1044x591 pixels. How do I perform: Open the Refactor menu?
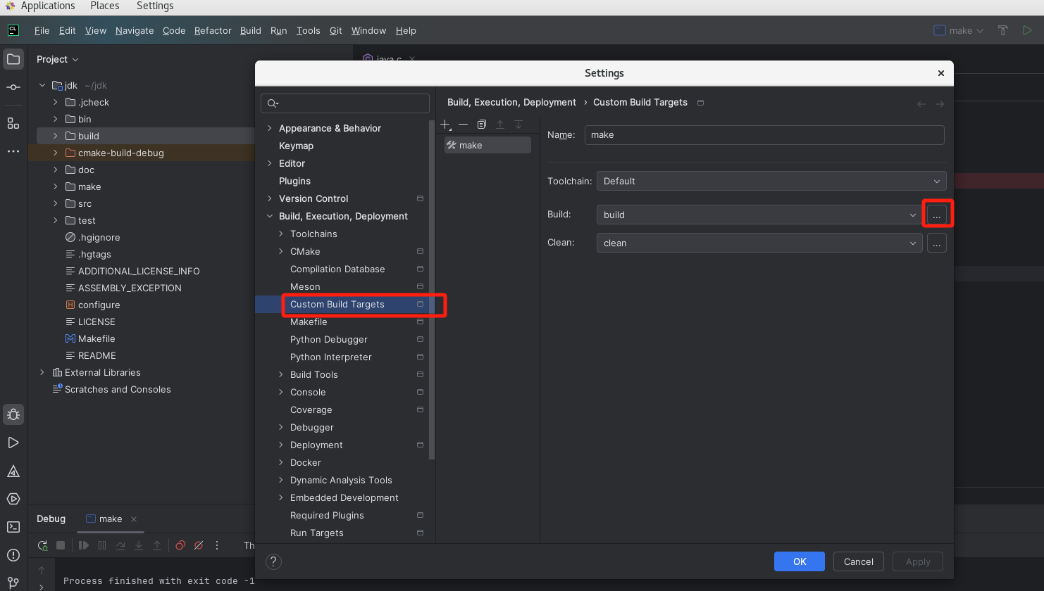tap(213, 30)
